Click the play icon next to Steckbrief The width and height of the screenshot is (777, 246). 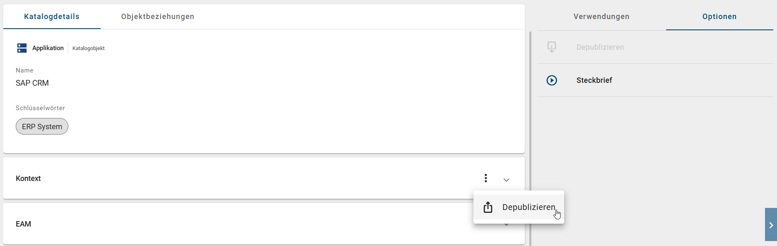tap(552, 80)
